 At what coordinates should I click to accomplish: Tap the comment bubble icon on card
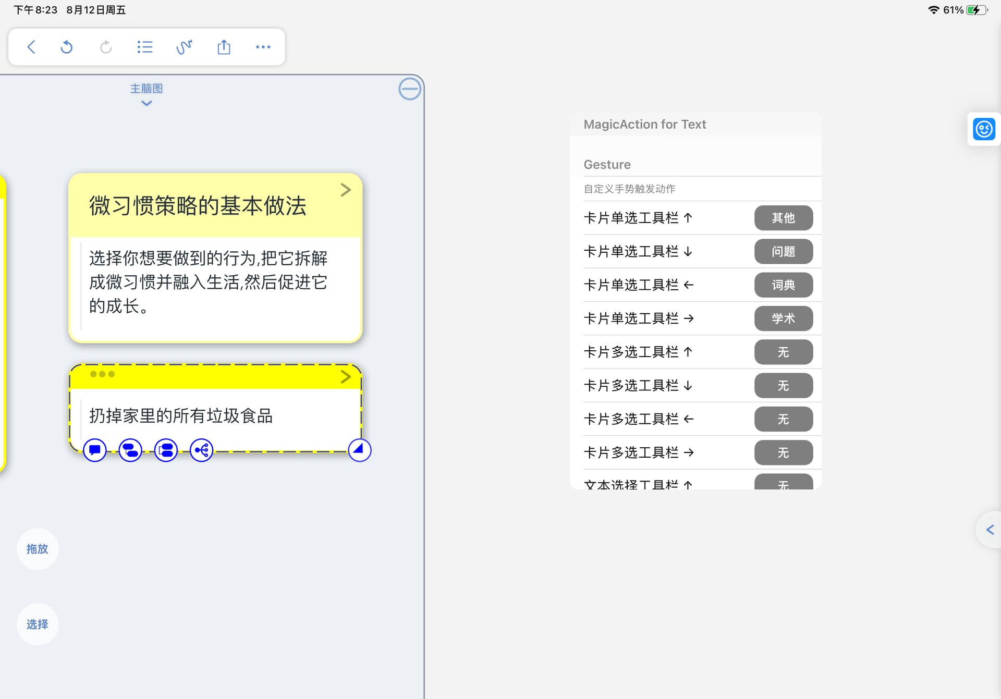(x=95, y=450)
